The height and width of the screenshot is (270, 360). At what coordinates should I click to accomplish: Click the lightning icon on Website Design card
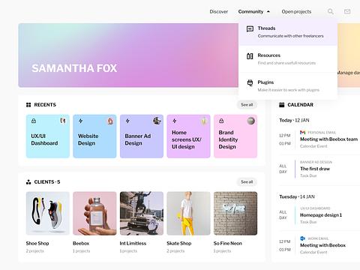pyautogui.click(x=80, y=121)
